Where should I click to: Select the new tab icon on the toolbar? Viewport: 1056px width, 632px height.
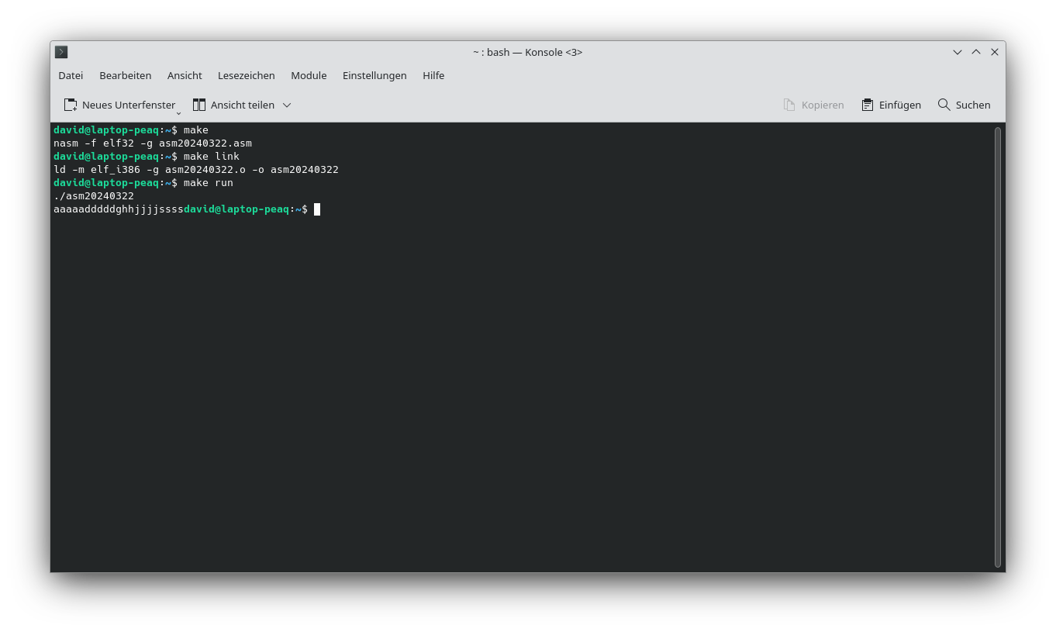(x=69, y=105)
